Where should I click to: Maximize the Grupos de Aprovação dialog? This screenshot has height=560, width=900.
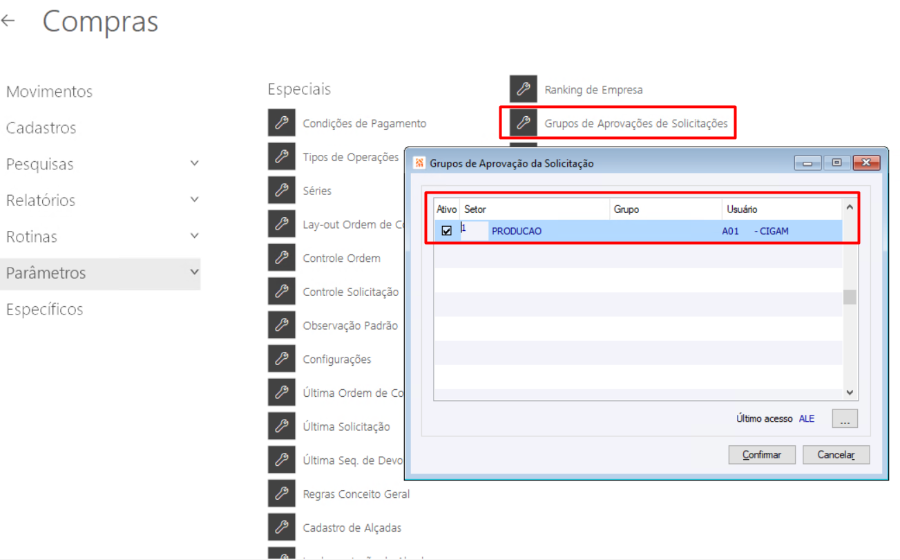(836, 163)
